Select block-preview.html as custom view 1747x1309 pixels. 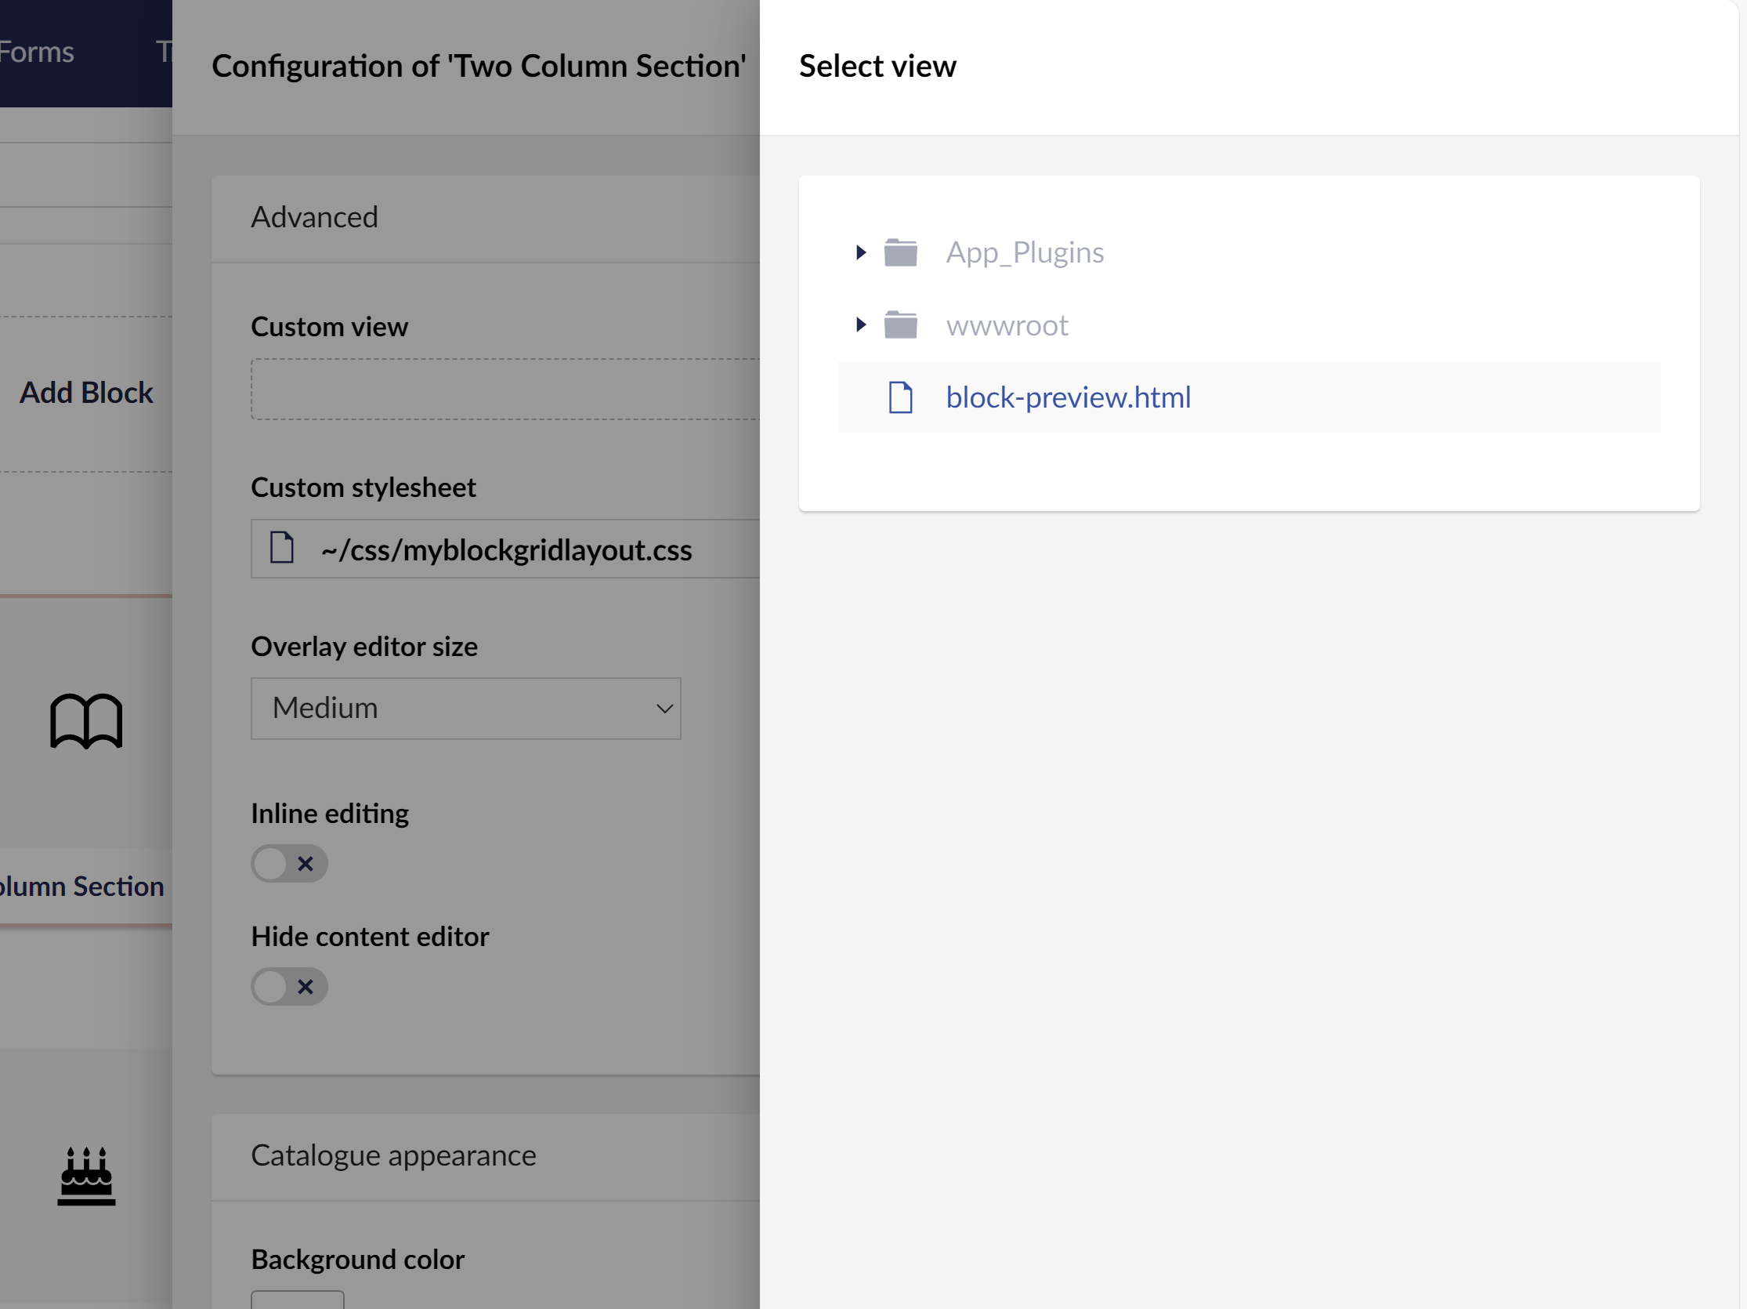click(1069, 397)
